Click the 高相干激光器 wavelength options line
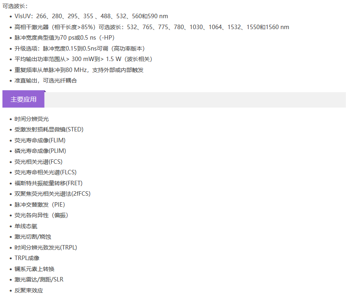354x294 pixels. 151,27
